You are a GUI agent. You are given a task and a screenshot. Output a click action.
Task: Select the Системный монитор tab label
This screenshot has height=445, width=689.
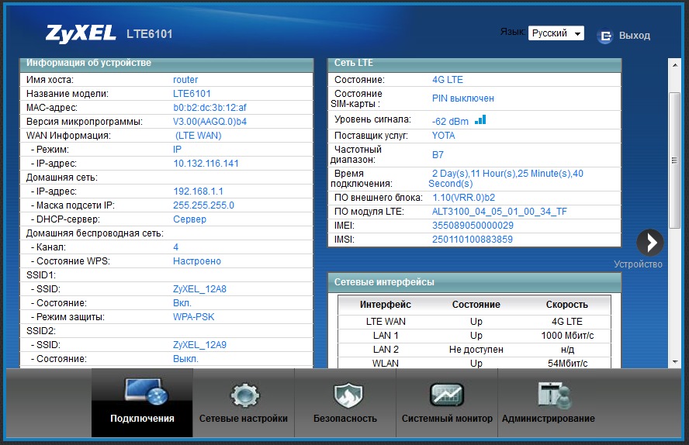pos(447,419)
